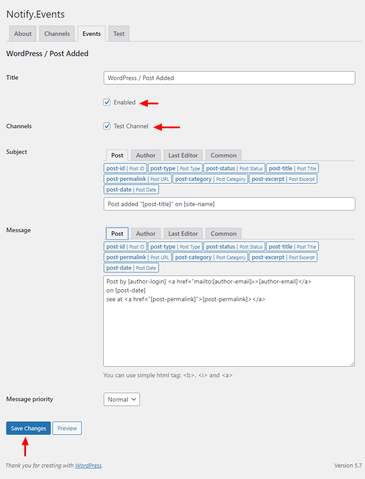The image size is (365, 479).
Task: Add post-date tag to Message
Action: [x=131, y=268]
